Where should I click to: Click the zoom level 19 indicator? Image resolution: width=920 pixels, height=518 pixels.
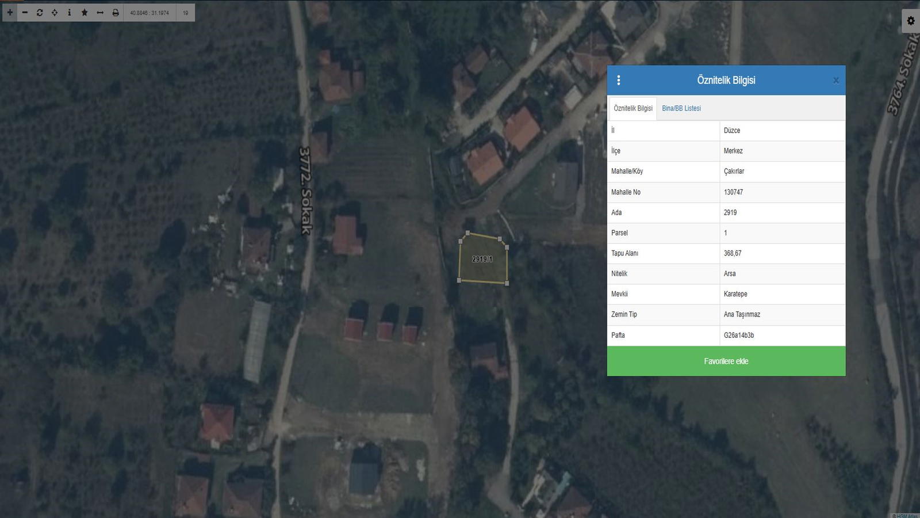coord(185,13)
